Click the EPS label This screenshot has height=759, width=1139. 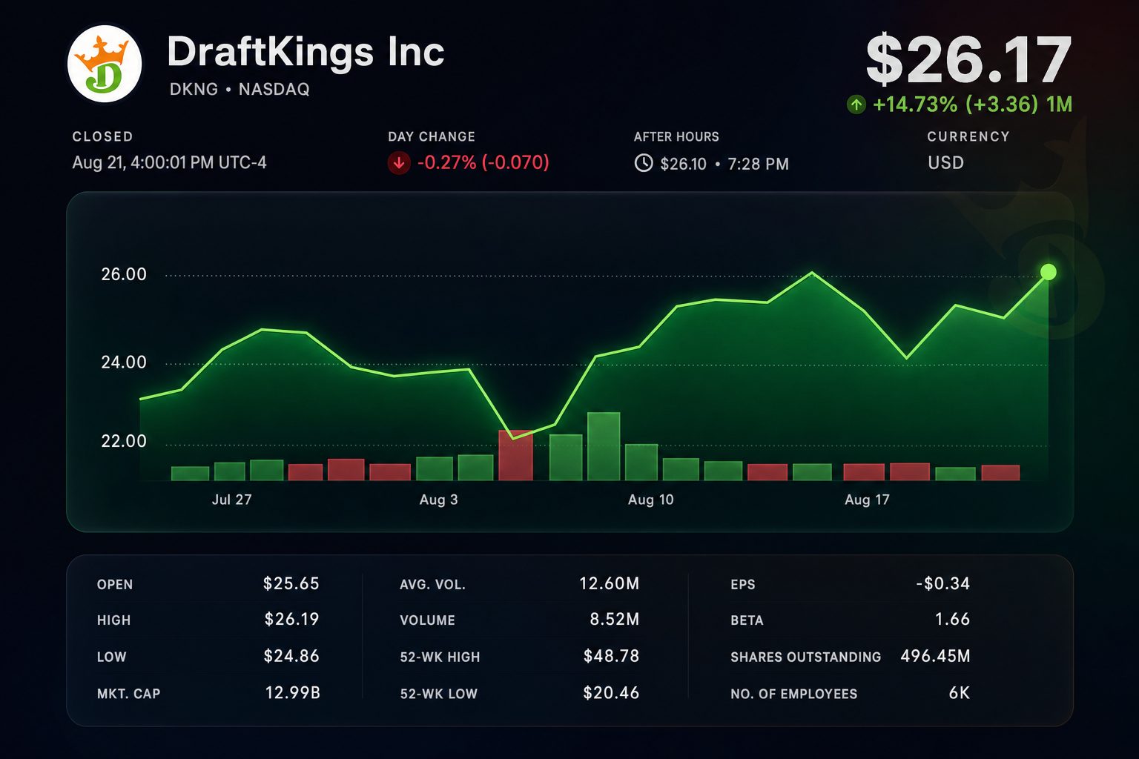[742, 584]
